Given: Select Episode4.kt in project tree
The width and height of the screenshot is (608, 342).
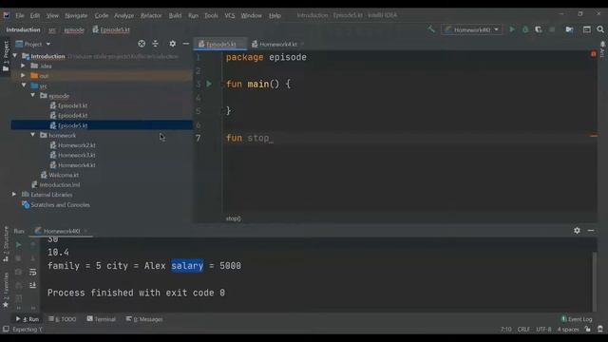Looking at the screenshot, I should point(72,115).
